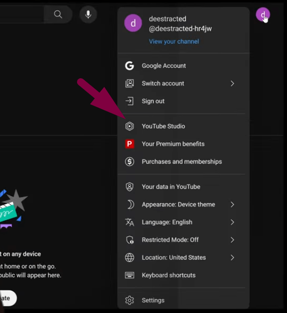Click the dollar sign purchases icon
This screenshot has height=313, width=287.
[x=130, y=162]
